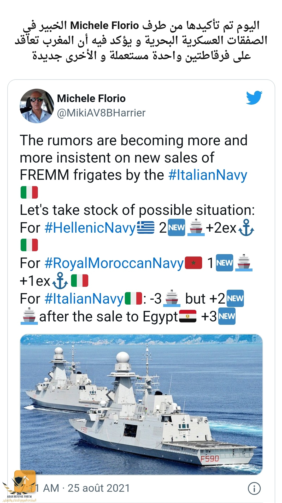Open the FREMM frigates photo
282x503 pixels.
(x=141, y=404)
